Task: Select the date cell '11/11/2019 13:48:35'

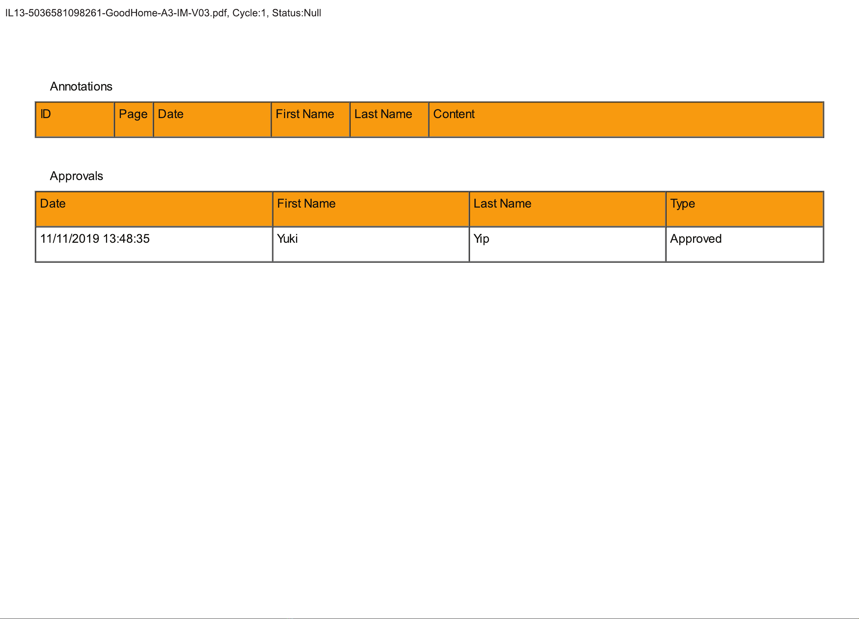Action: point(154,244)
